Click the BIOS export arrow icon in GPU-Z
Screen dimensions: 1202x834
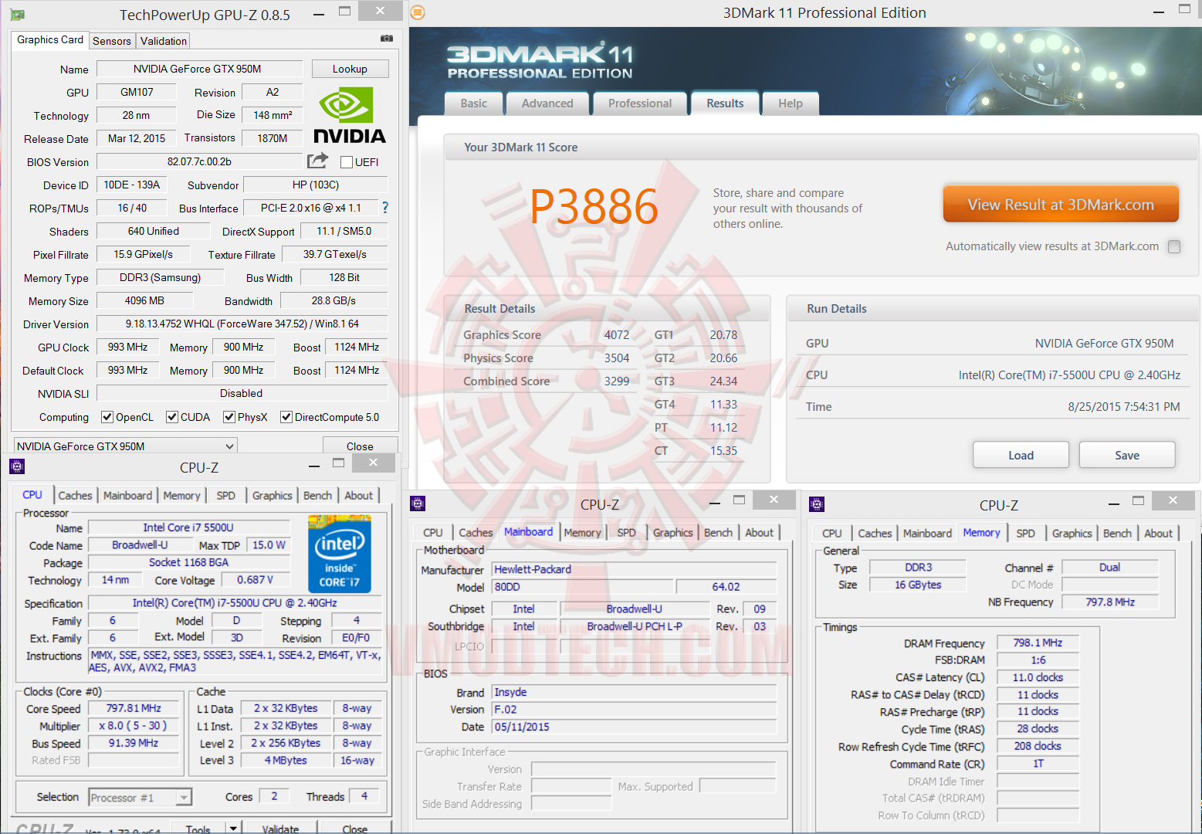(x=317, y=161)
